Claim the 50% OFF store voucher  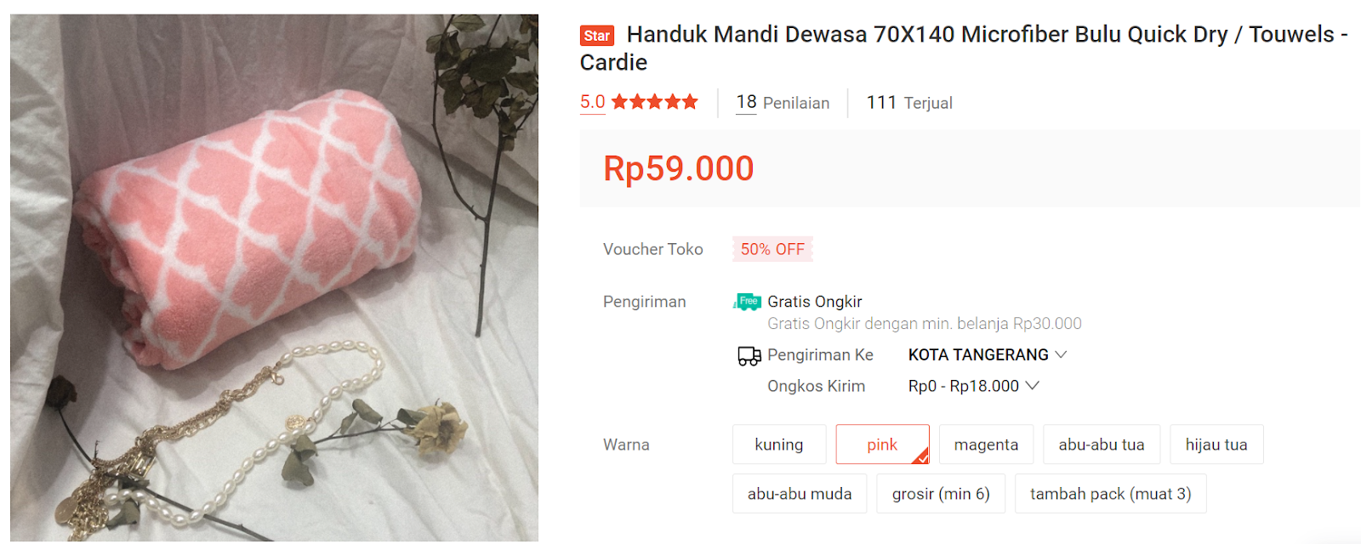[x=772, y=249]
